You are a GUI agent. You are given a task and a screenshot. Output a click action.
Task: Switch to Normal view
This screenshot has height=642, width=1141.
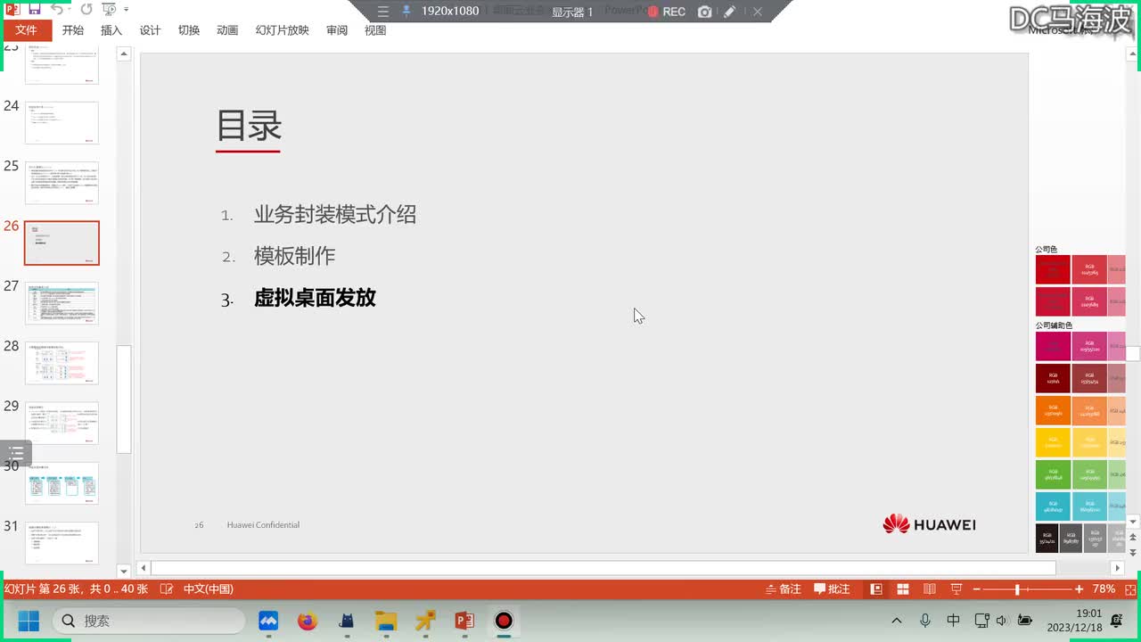[x=876, y=589]
